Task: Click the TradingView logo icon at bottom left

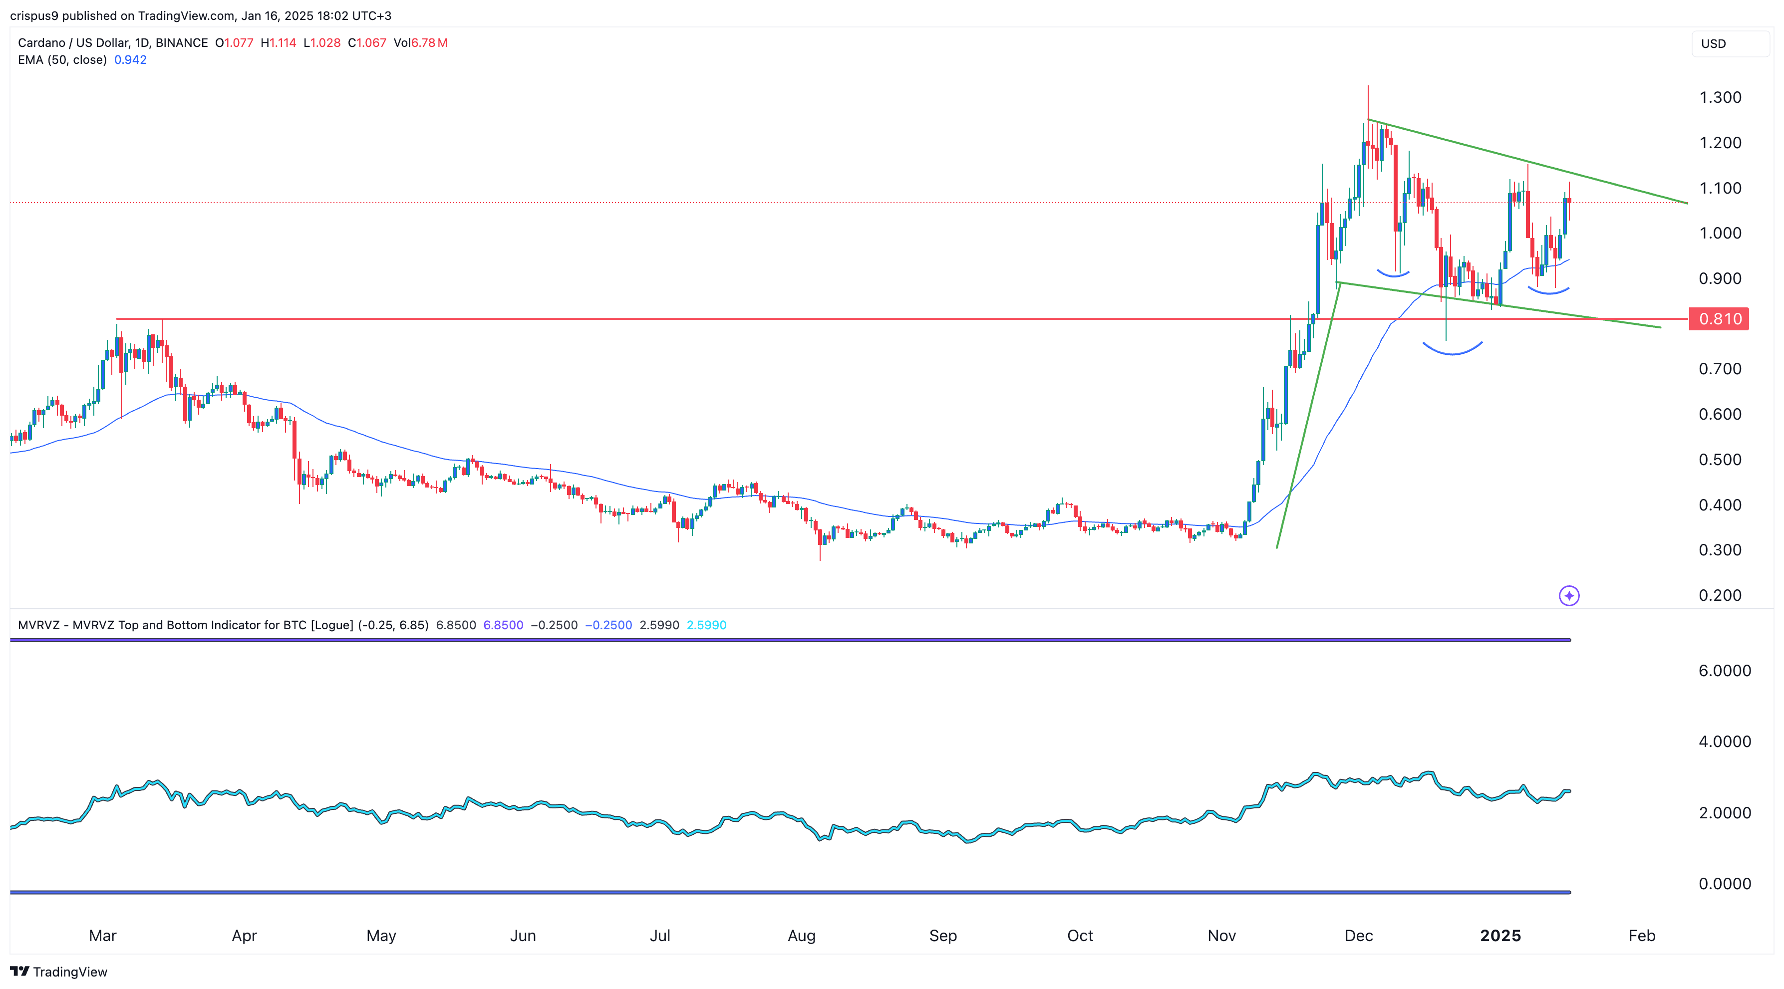Action: 19,971
